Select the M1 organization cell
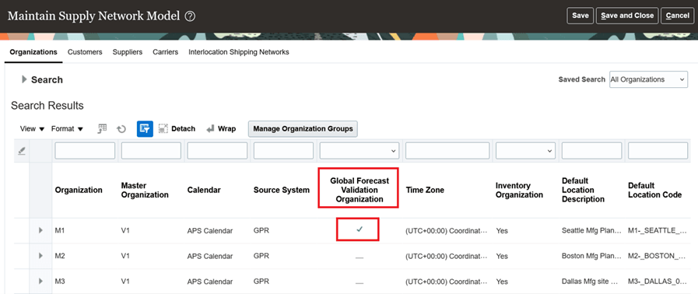Viewport: 698px width, 294px height. [60, 230]
